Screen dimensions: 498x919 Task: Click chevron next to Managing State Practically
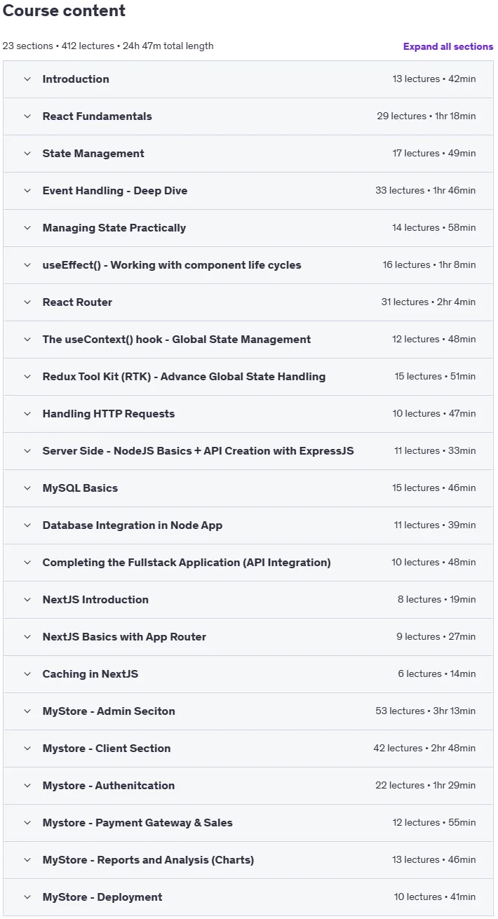[27, 228]
